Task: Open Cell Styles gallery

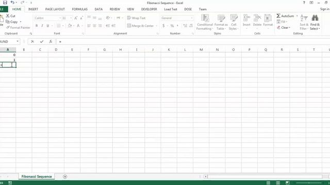Action: pos(234,22)
